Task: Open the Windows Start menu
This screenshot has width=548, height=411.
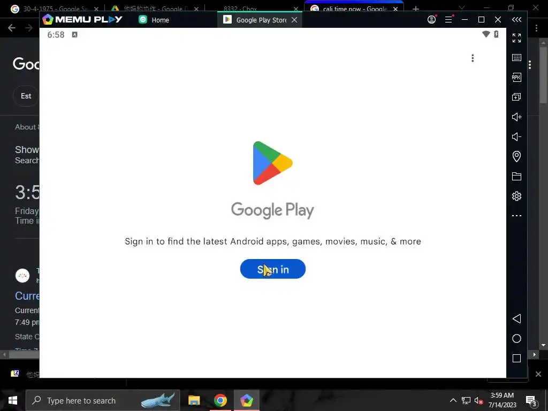Action: 13,400
